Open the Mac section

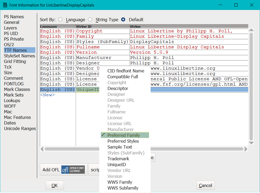8,112
